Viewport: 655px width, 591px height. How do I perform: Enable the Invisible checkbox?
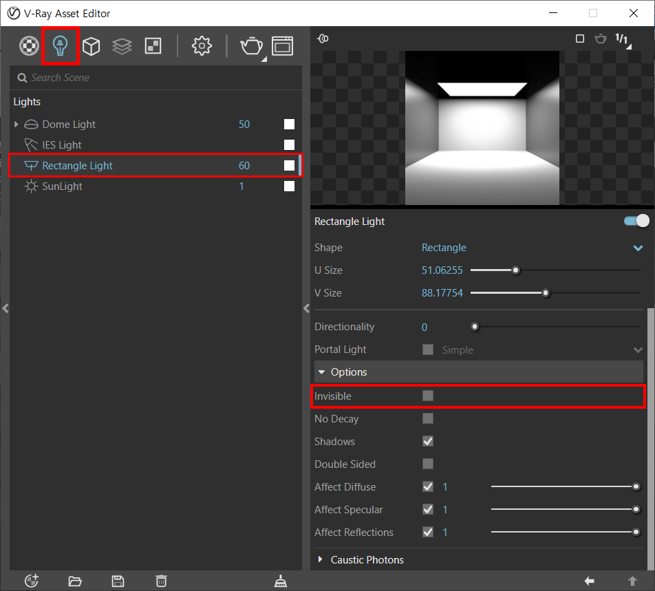[x=428, y=396]
